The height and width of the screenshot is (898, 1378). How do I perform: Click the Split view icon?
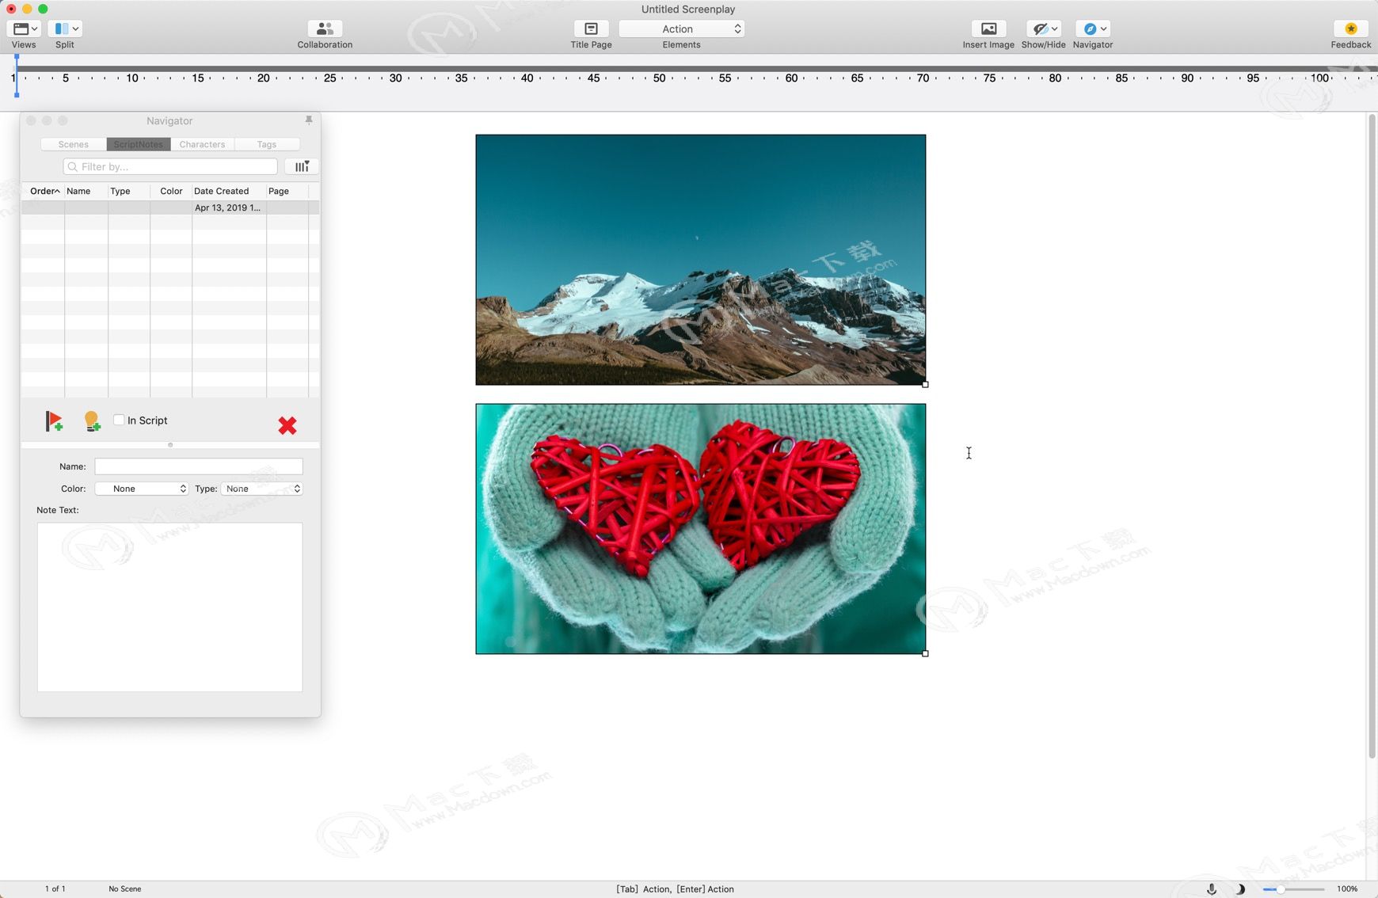[x=61, y=29]
